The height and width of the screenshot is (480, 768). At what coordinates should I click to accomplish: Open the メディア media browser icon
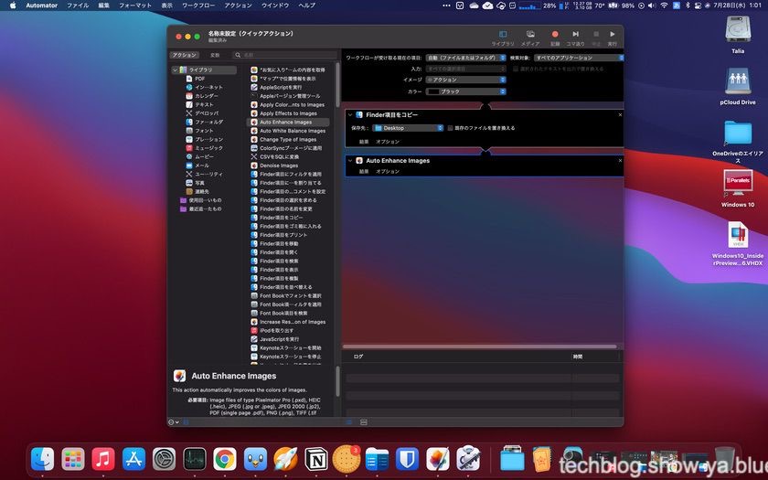530,36
